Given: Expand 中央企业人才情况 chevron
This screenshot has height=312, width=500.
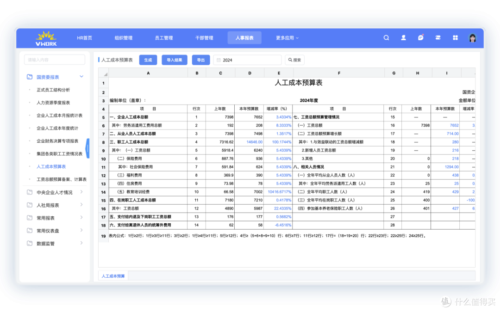Looking at the screenshot, I should (81, 192).
